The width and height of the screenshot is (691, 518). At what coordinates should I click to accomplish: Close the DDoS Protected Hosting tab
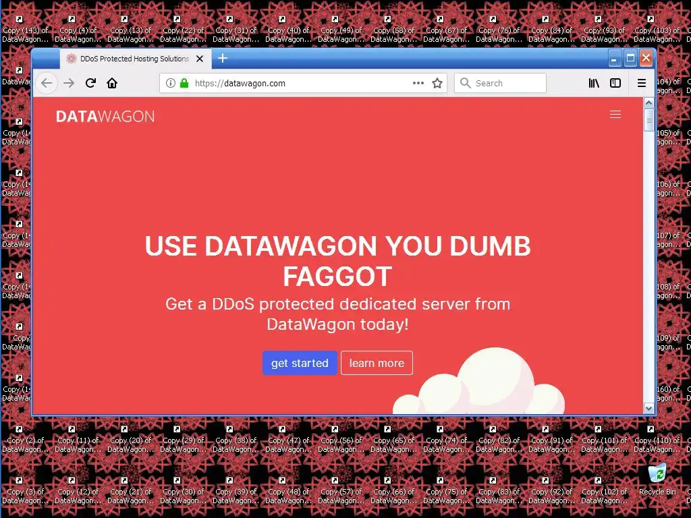tap(200, 59)
